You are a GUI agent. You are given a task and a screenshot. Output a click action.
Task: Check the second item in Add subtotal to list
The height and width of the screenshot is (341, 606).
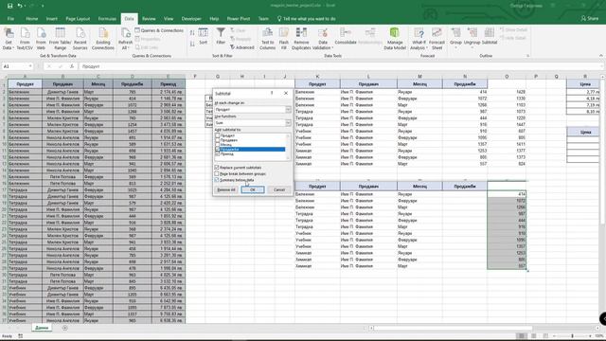click(x=217, y=140)
